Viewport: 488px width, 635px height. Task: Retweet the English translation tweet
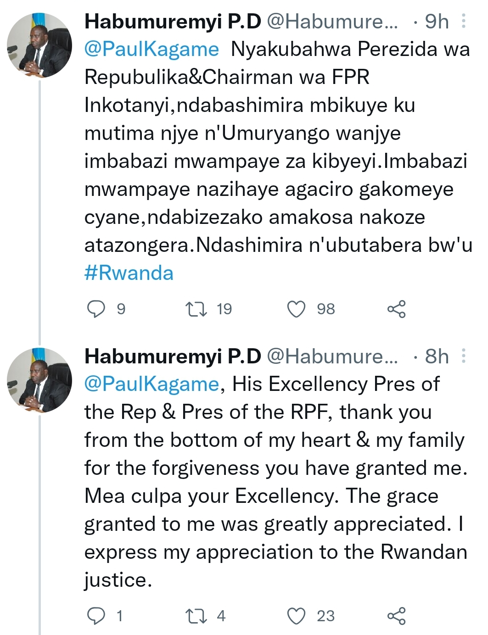click(196, 616)
